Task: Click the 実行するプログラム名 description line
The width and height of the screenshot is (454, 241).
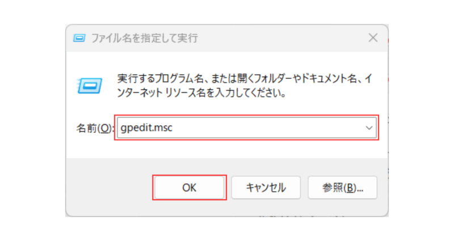Action: (x=245, y=78)
